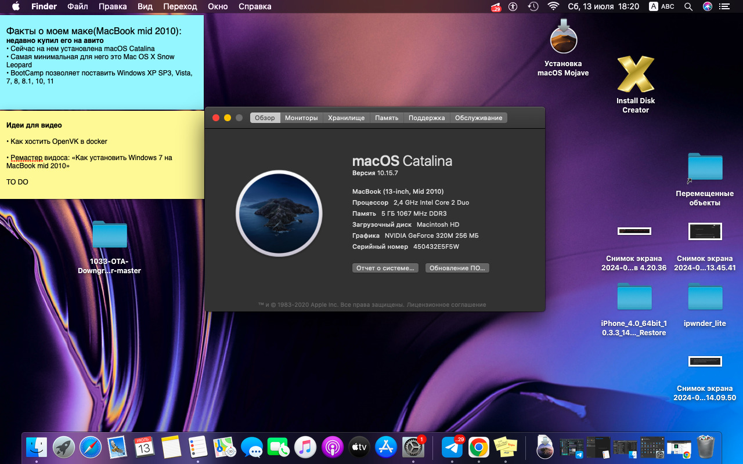Click the App Store Dock icon

pyautogui.click(x=386, y=447)
